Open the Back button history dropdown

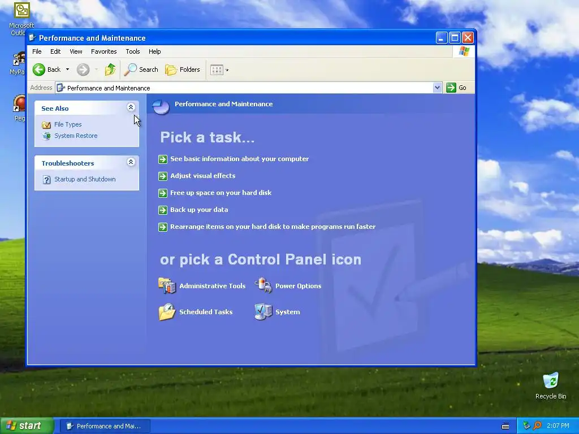click(x=68, y=70)
